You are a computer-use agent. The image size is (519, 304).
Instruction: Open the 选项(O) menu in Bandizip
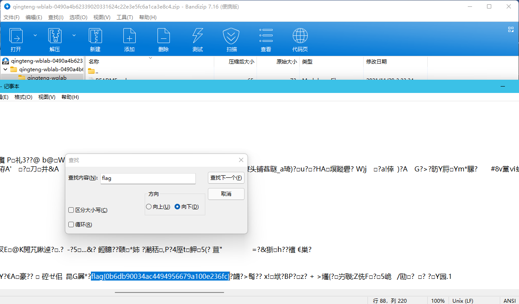(78, 17)
